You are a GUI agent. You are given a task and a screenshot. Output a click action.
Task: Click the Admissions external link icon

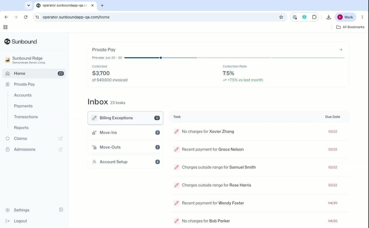click(x=60, y=149)
